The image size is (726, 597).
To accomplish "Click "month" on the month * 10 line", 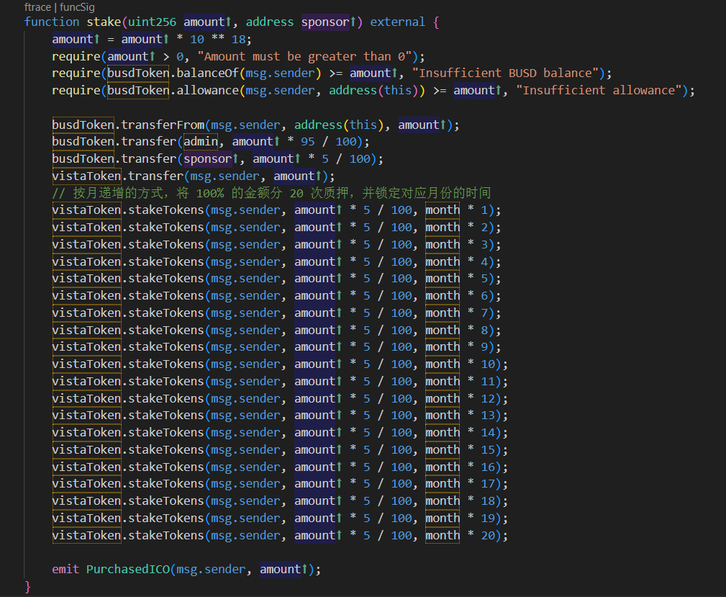I will click(443, 364).
